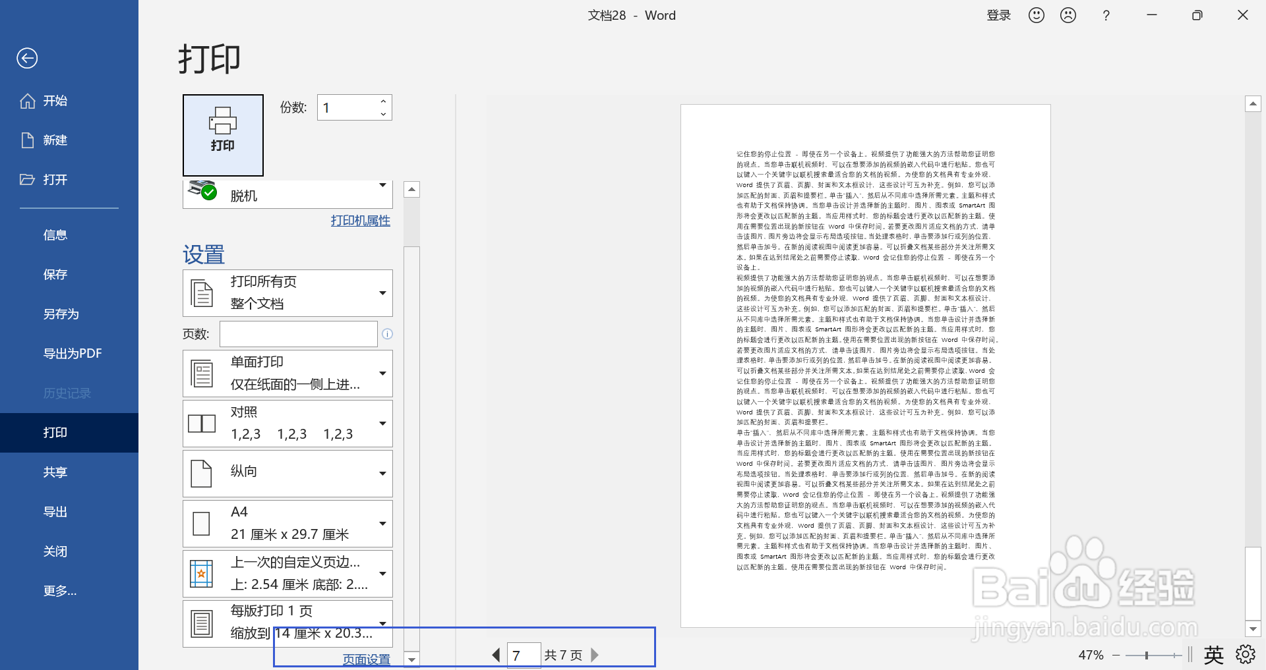Go to the 信息 section

tap(55, 235)
